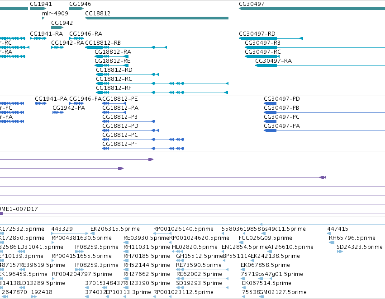Open EST RP004381630.5prime
The height and width of the screenshot is (299, 385).
tap(81, 238)
